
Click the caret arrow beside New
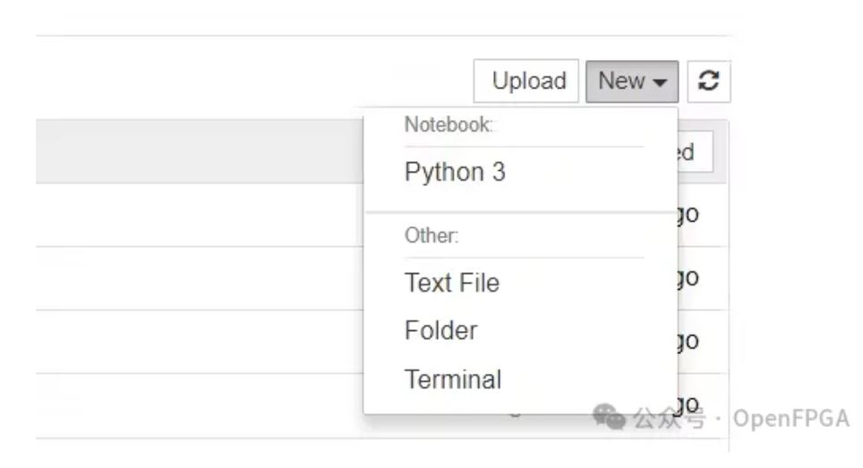click(662, 82)
